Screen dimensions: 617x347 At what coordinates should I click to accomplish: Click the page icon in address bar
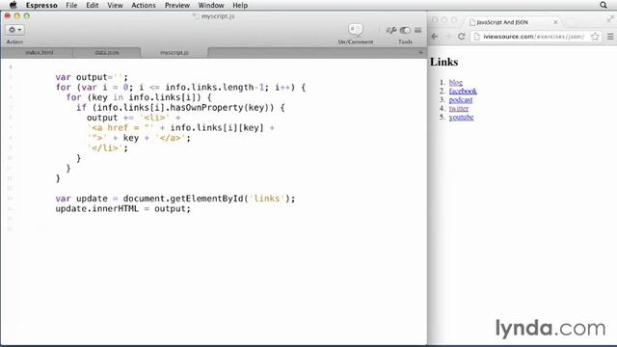[x=477, y=37]
